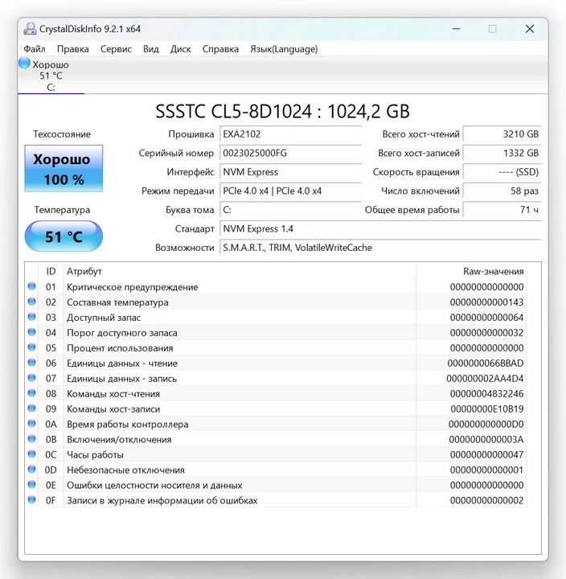Click status circle of attribute 03 Доступный запас
Screen dimensions: 566x579
[31, 317]
